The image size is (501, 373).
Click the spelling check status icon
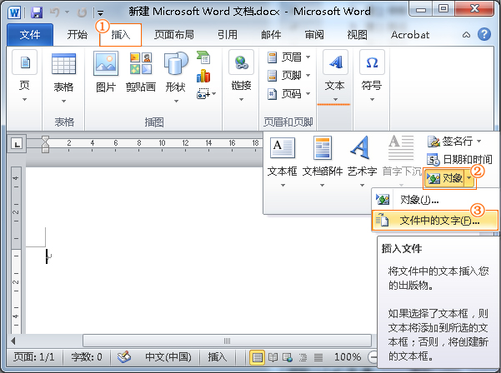(124, 357)
